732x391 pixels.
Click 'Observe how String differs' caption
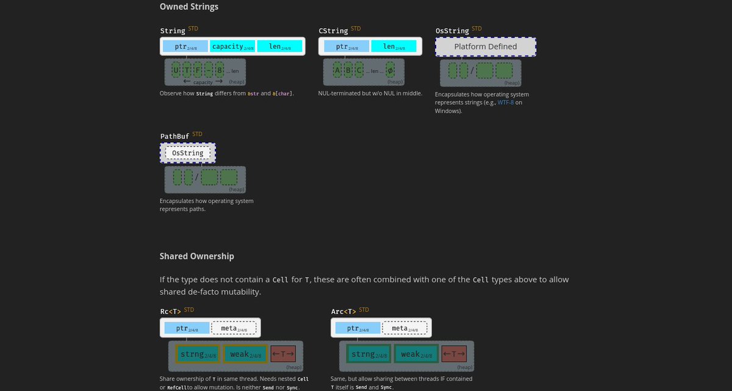pyautogui.click(x=227, y=93)
